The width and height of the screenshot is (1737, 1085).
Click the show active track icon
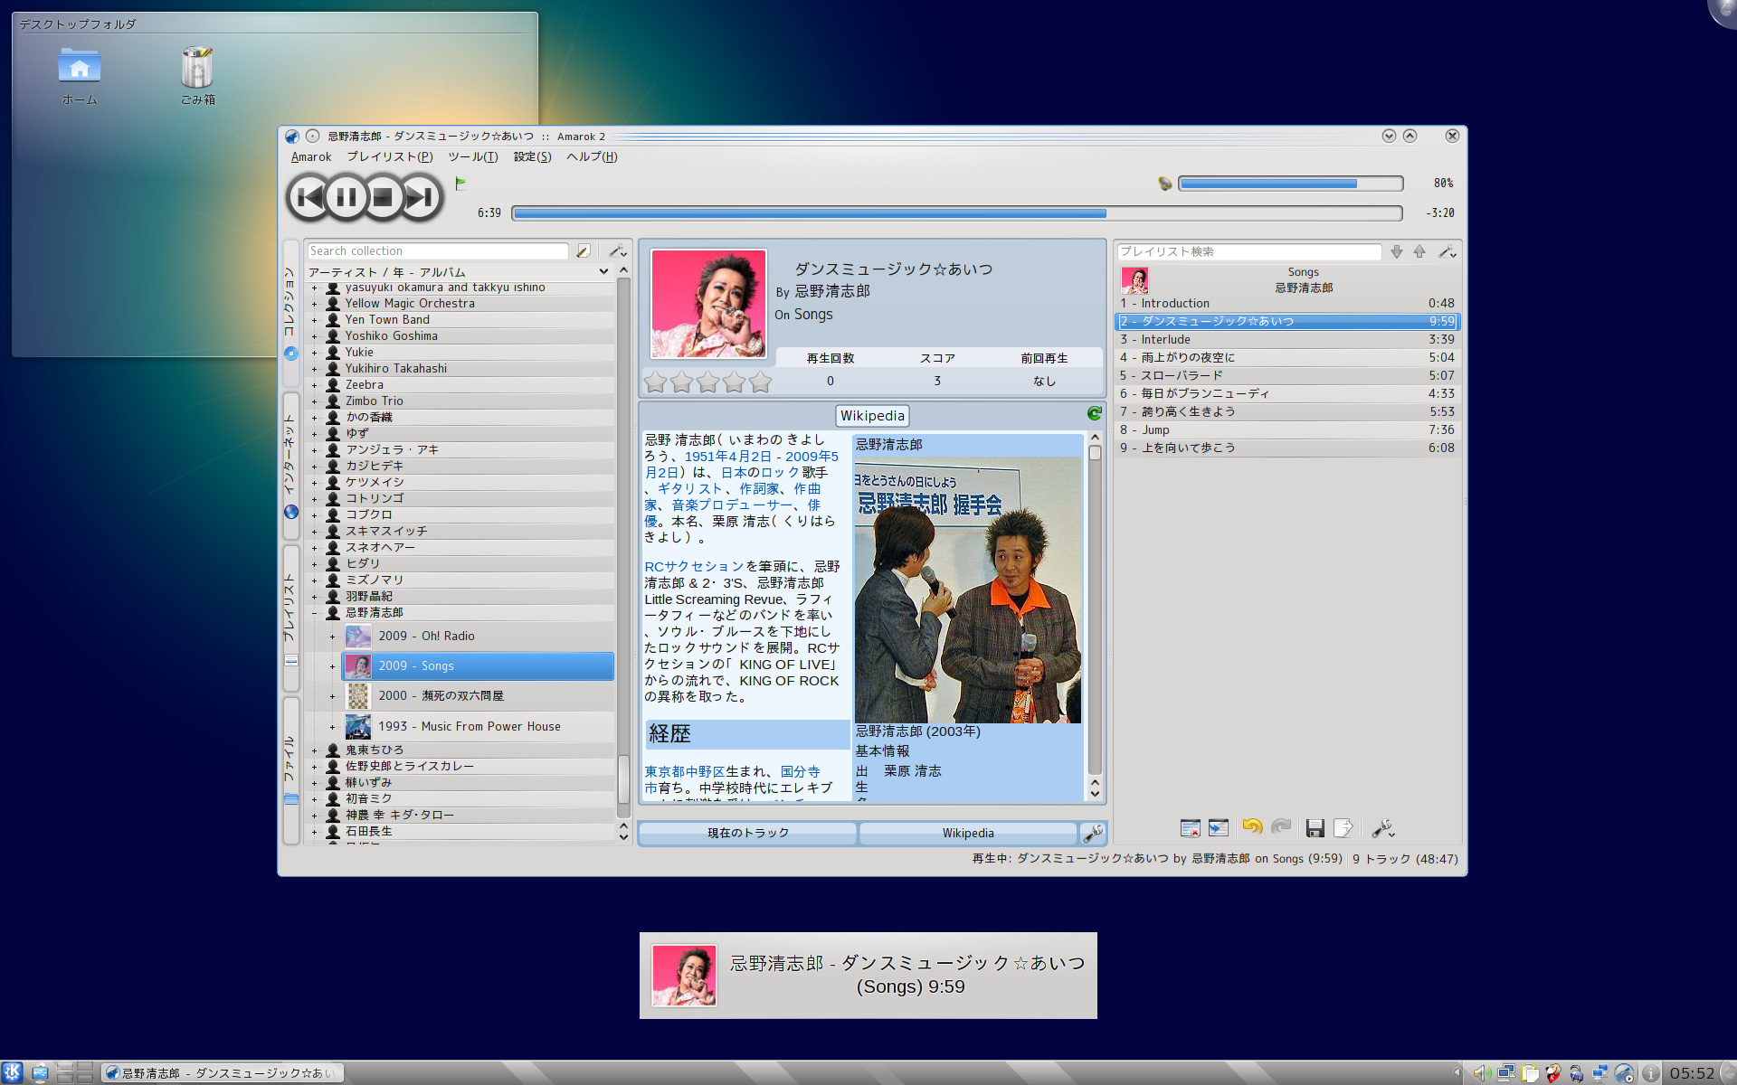point(1219,828)
